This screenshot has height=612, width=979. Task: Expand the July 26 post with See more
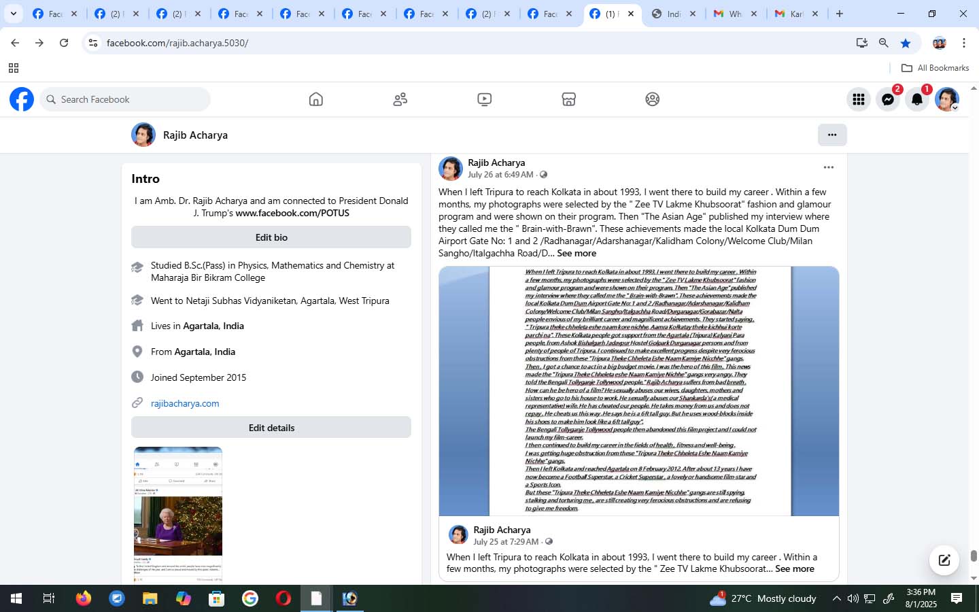577,253
